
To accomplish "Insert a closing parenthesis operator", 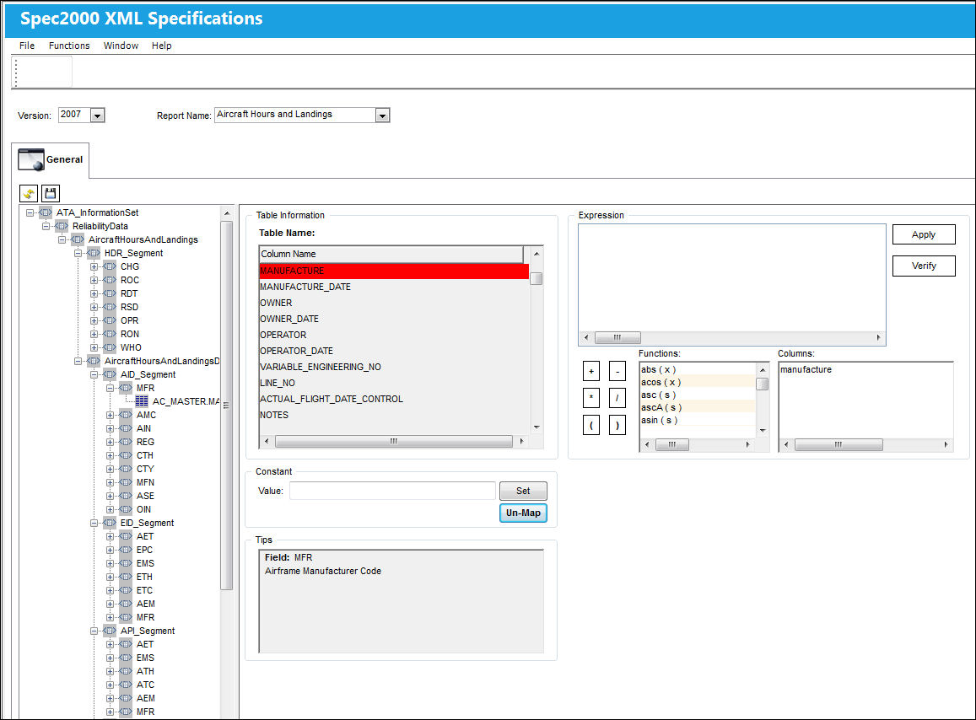I will [617, 426].
